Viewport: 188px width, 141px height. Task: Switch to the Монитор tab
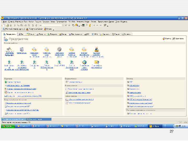click(127, 34)
